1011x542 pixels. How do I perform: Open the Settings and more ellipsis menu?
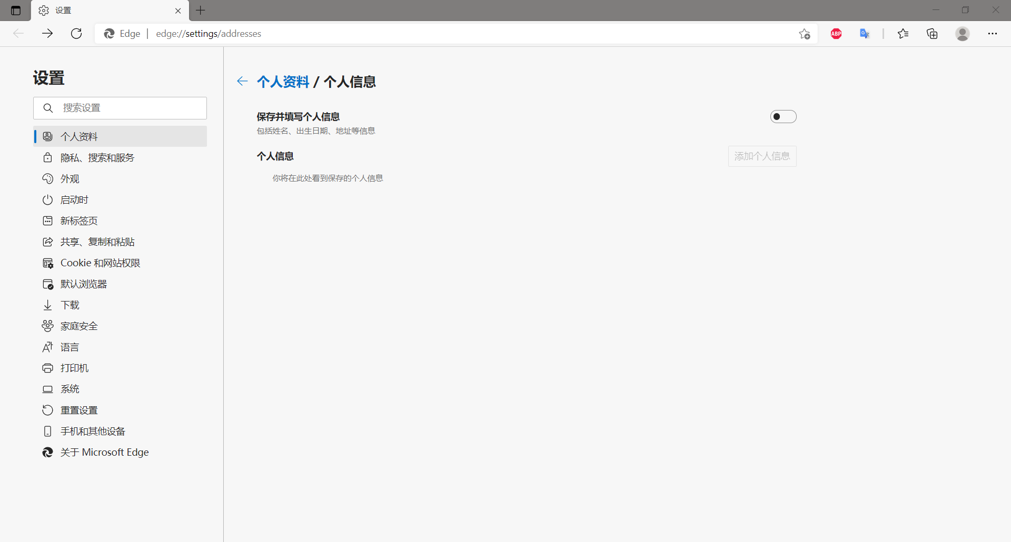tap(993, 34)
